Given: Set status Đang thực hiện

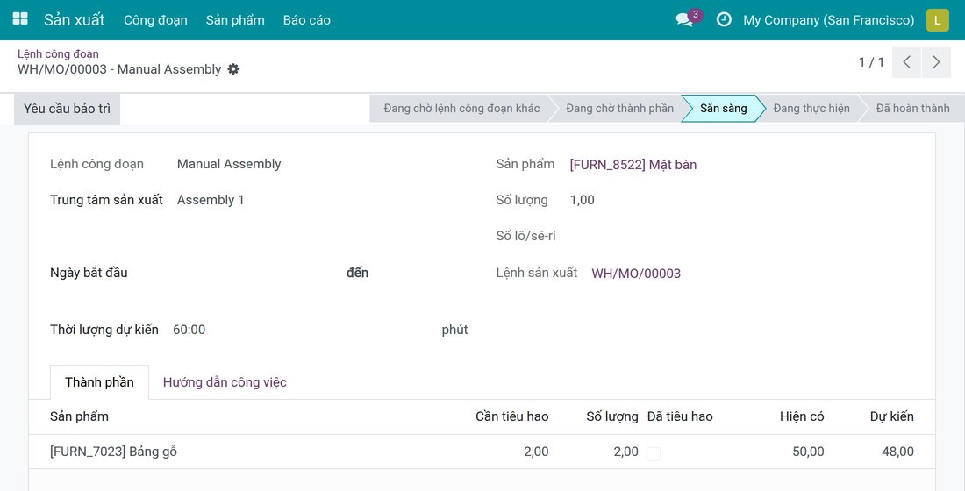Looking at the screenshot, I should click(x=811, y=109).
